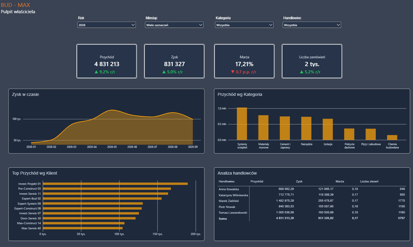Click the Chemia budowlana bar

[x=392, y=137]
